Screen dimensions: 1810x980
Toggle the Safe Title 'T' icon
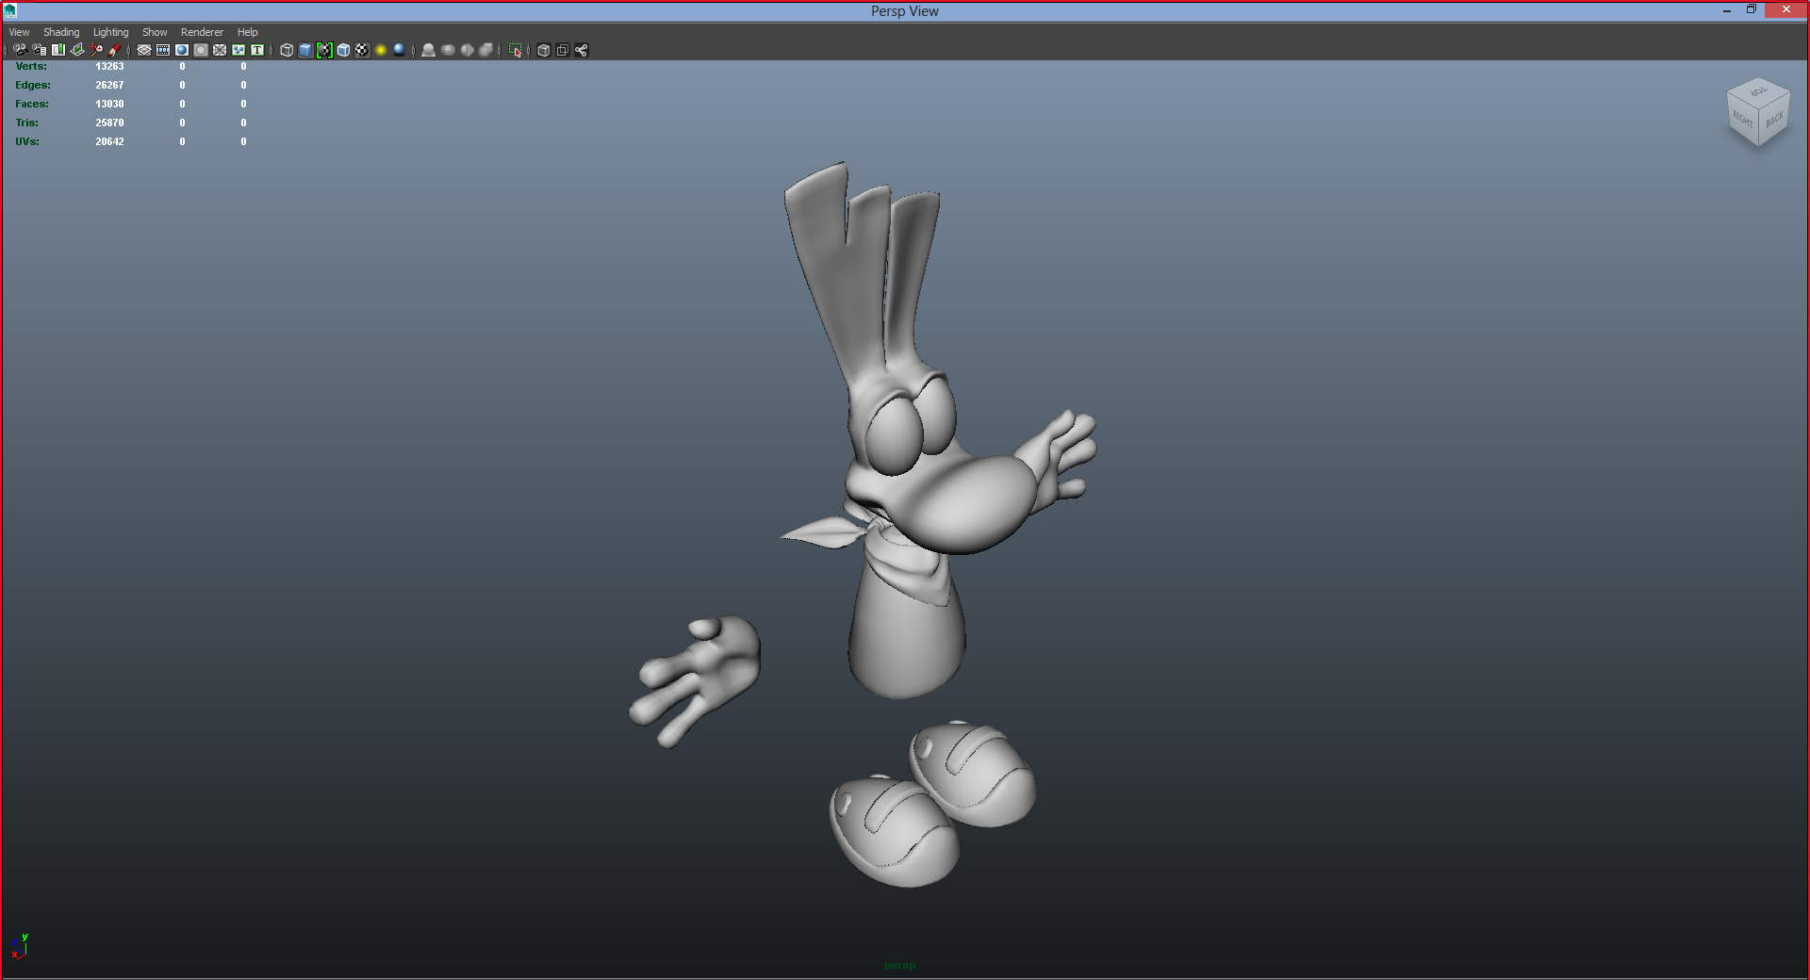coord(257,50)
